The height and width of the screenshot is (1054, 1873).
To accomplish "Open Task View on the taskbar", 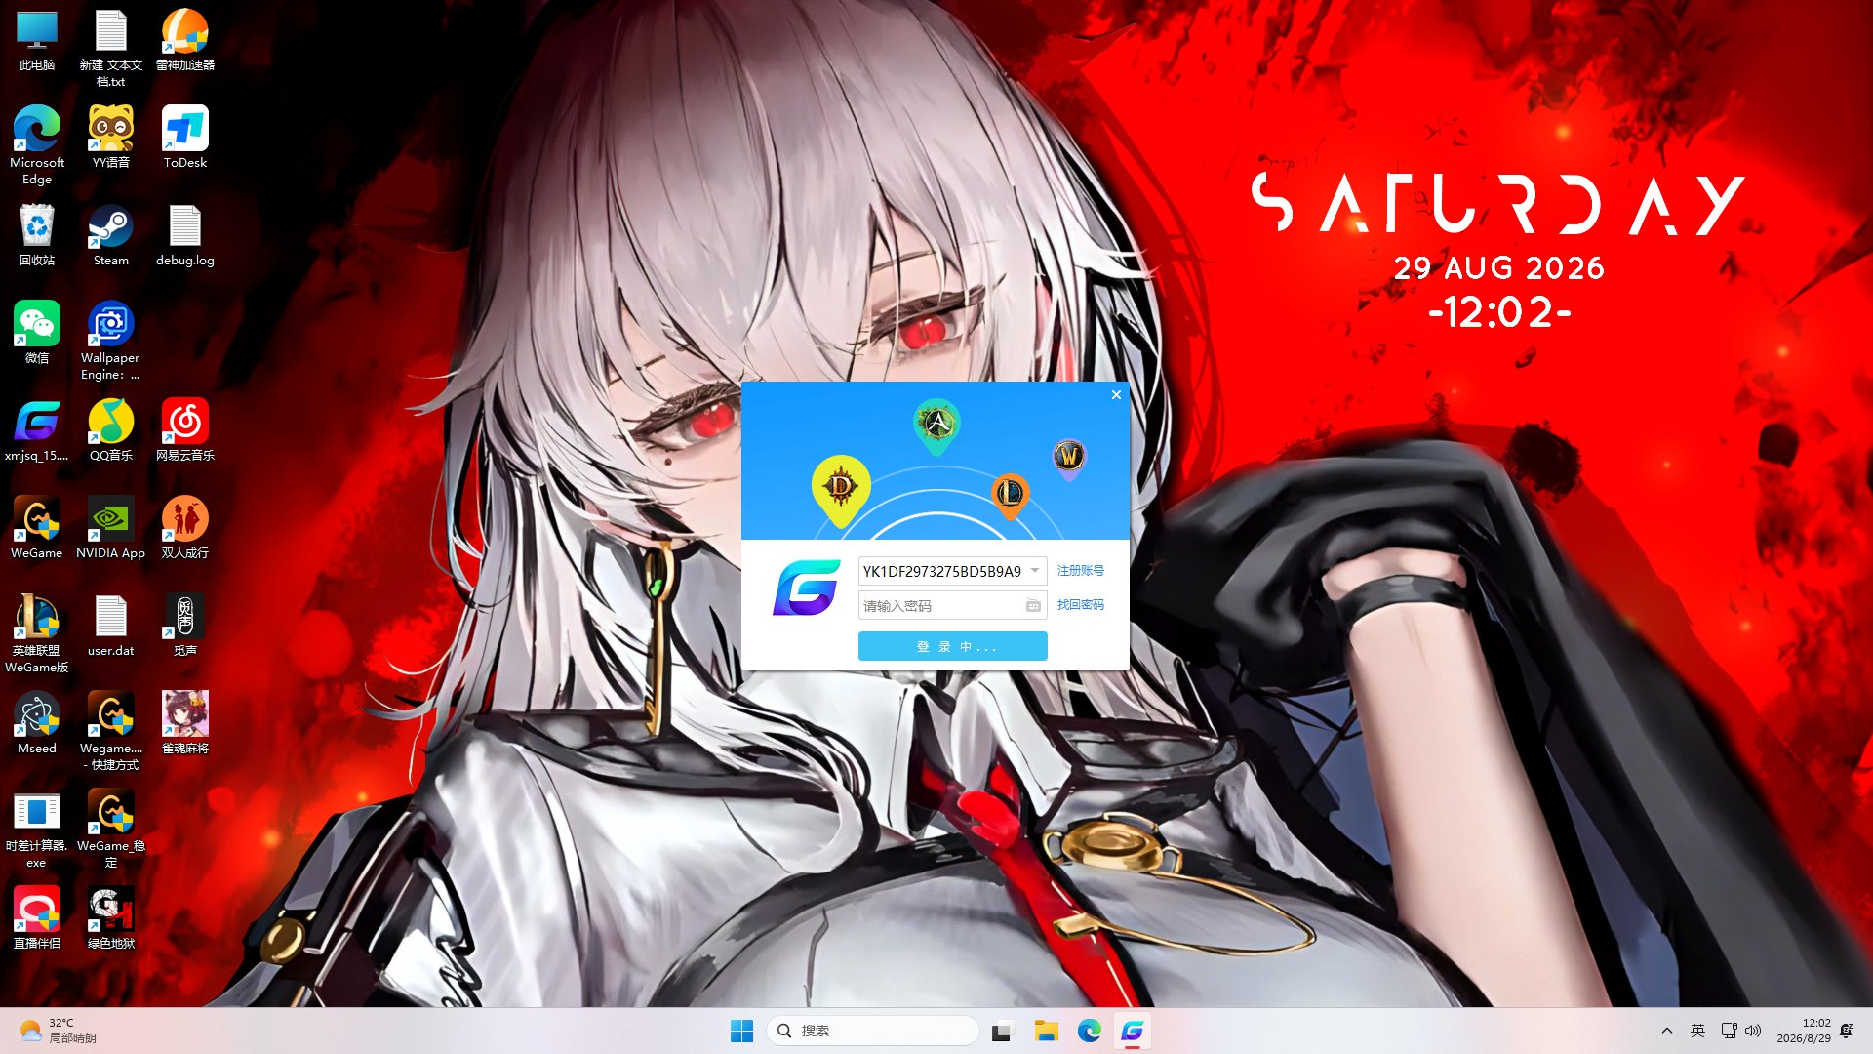I will [x=1002, y=1031].
